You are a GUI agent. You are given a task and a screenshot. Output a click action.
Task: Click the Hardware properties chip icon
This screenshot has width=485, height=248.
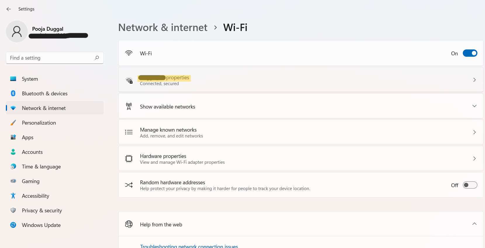point(129,159)
